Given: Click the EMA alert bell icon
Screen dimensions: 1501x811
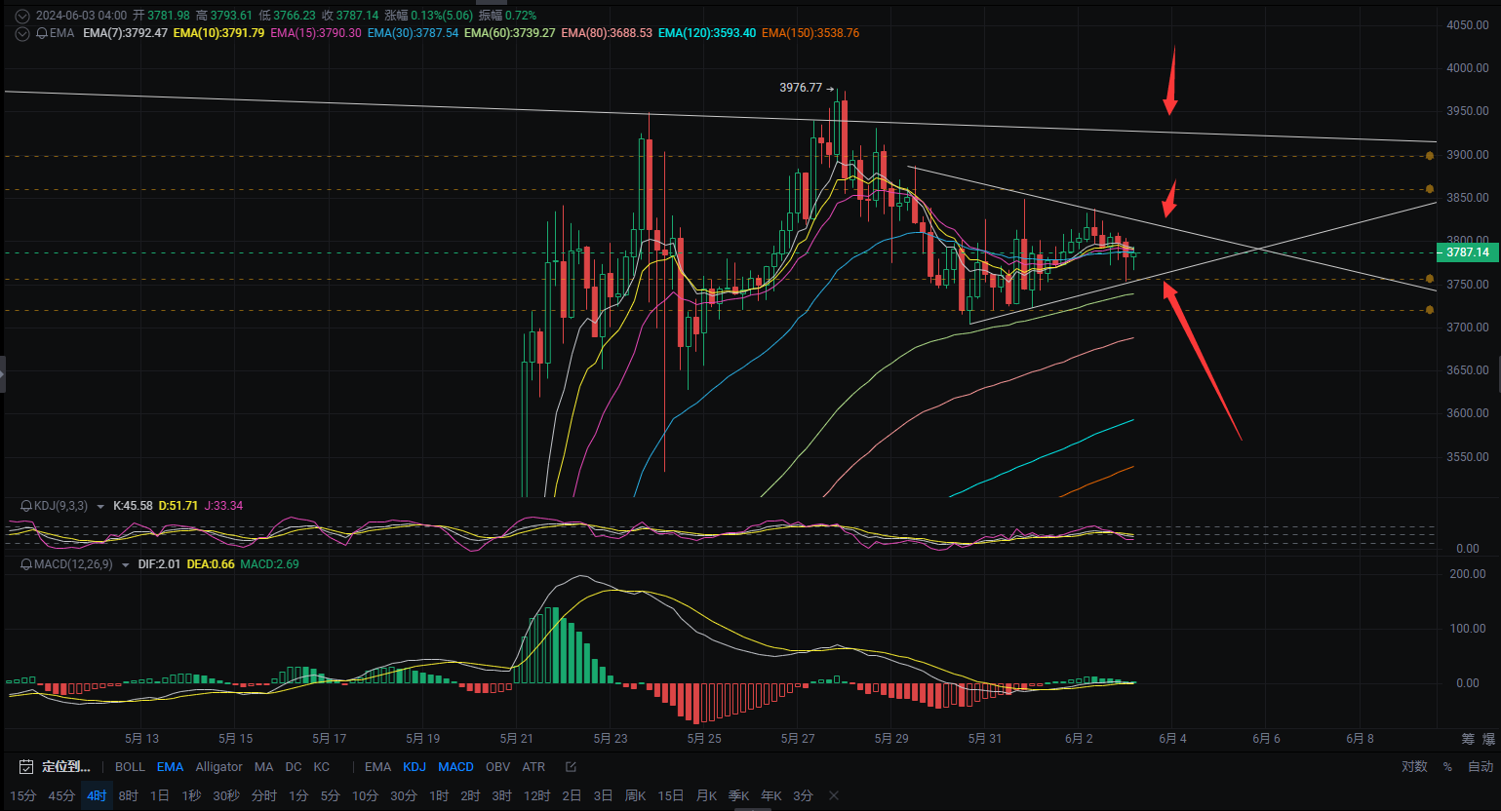Looking at the screenshot, I should coord(41,33).
